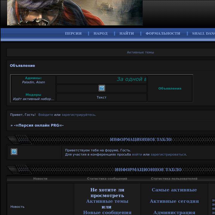
Task: Click the scrolling За одной marquee text
Action: coord(131,79)
